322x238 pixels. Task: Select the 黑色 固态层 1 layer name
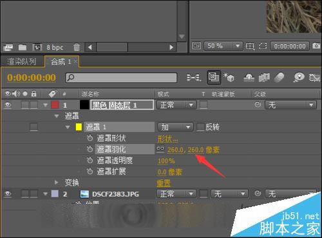[x=122, y=105]
